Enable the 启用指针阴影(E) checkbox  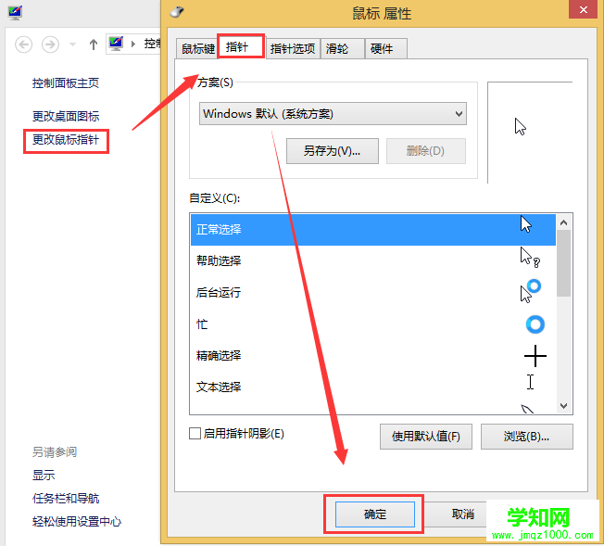click(195, 434)
